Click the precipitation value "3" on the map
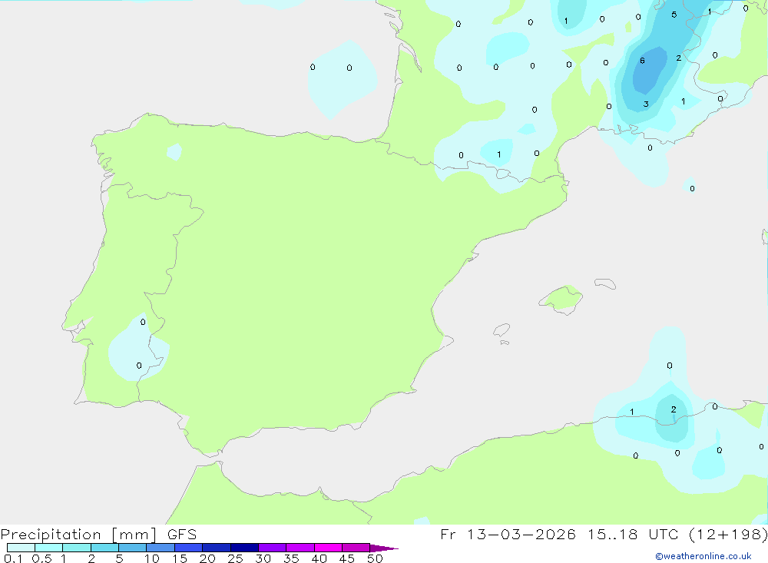The height and width of the screenshot is (563, 768). (646, 104)
